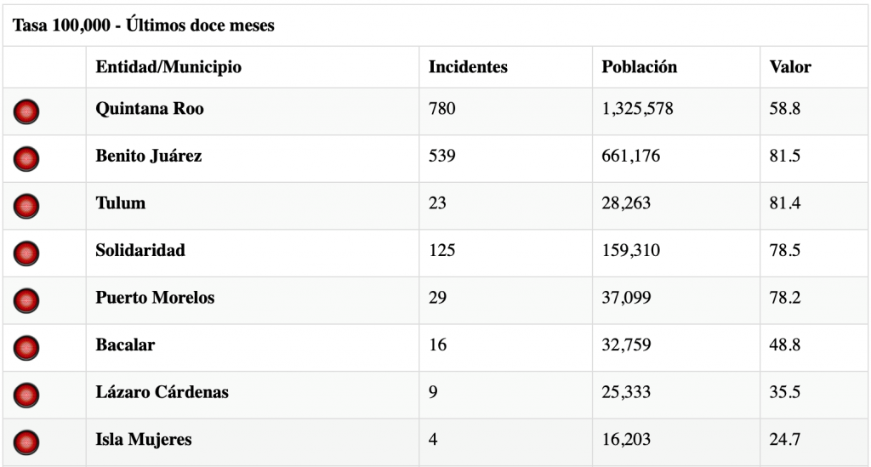Click the 'Tasa 100,000 - Últimos doce meses' title
871x467 pixels.
[143, 26]
